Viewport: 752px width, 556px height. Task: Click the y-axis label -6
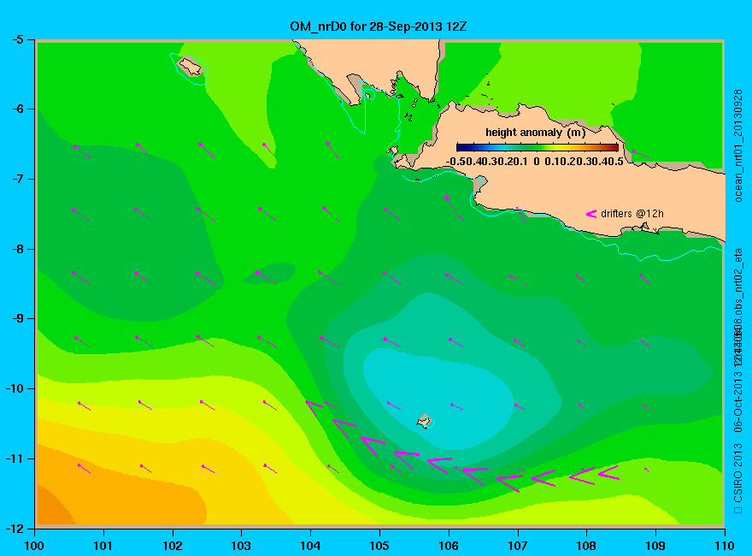pyautogui.click(x=17, y=109)
